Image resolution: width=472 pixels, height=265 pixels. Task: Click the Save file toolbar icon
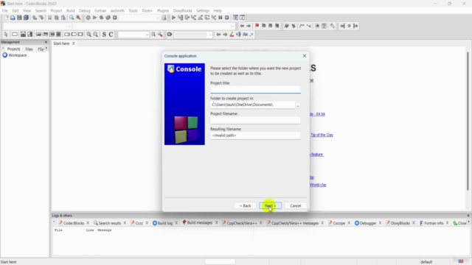point(19,18)
